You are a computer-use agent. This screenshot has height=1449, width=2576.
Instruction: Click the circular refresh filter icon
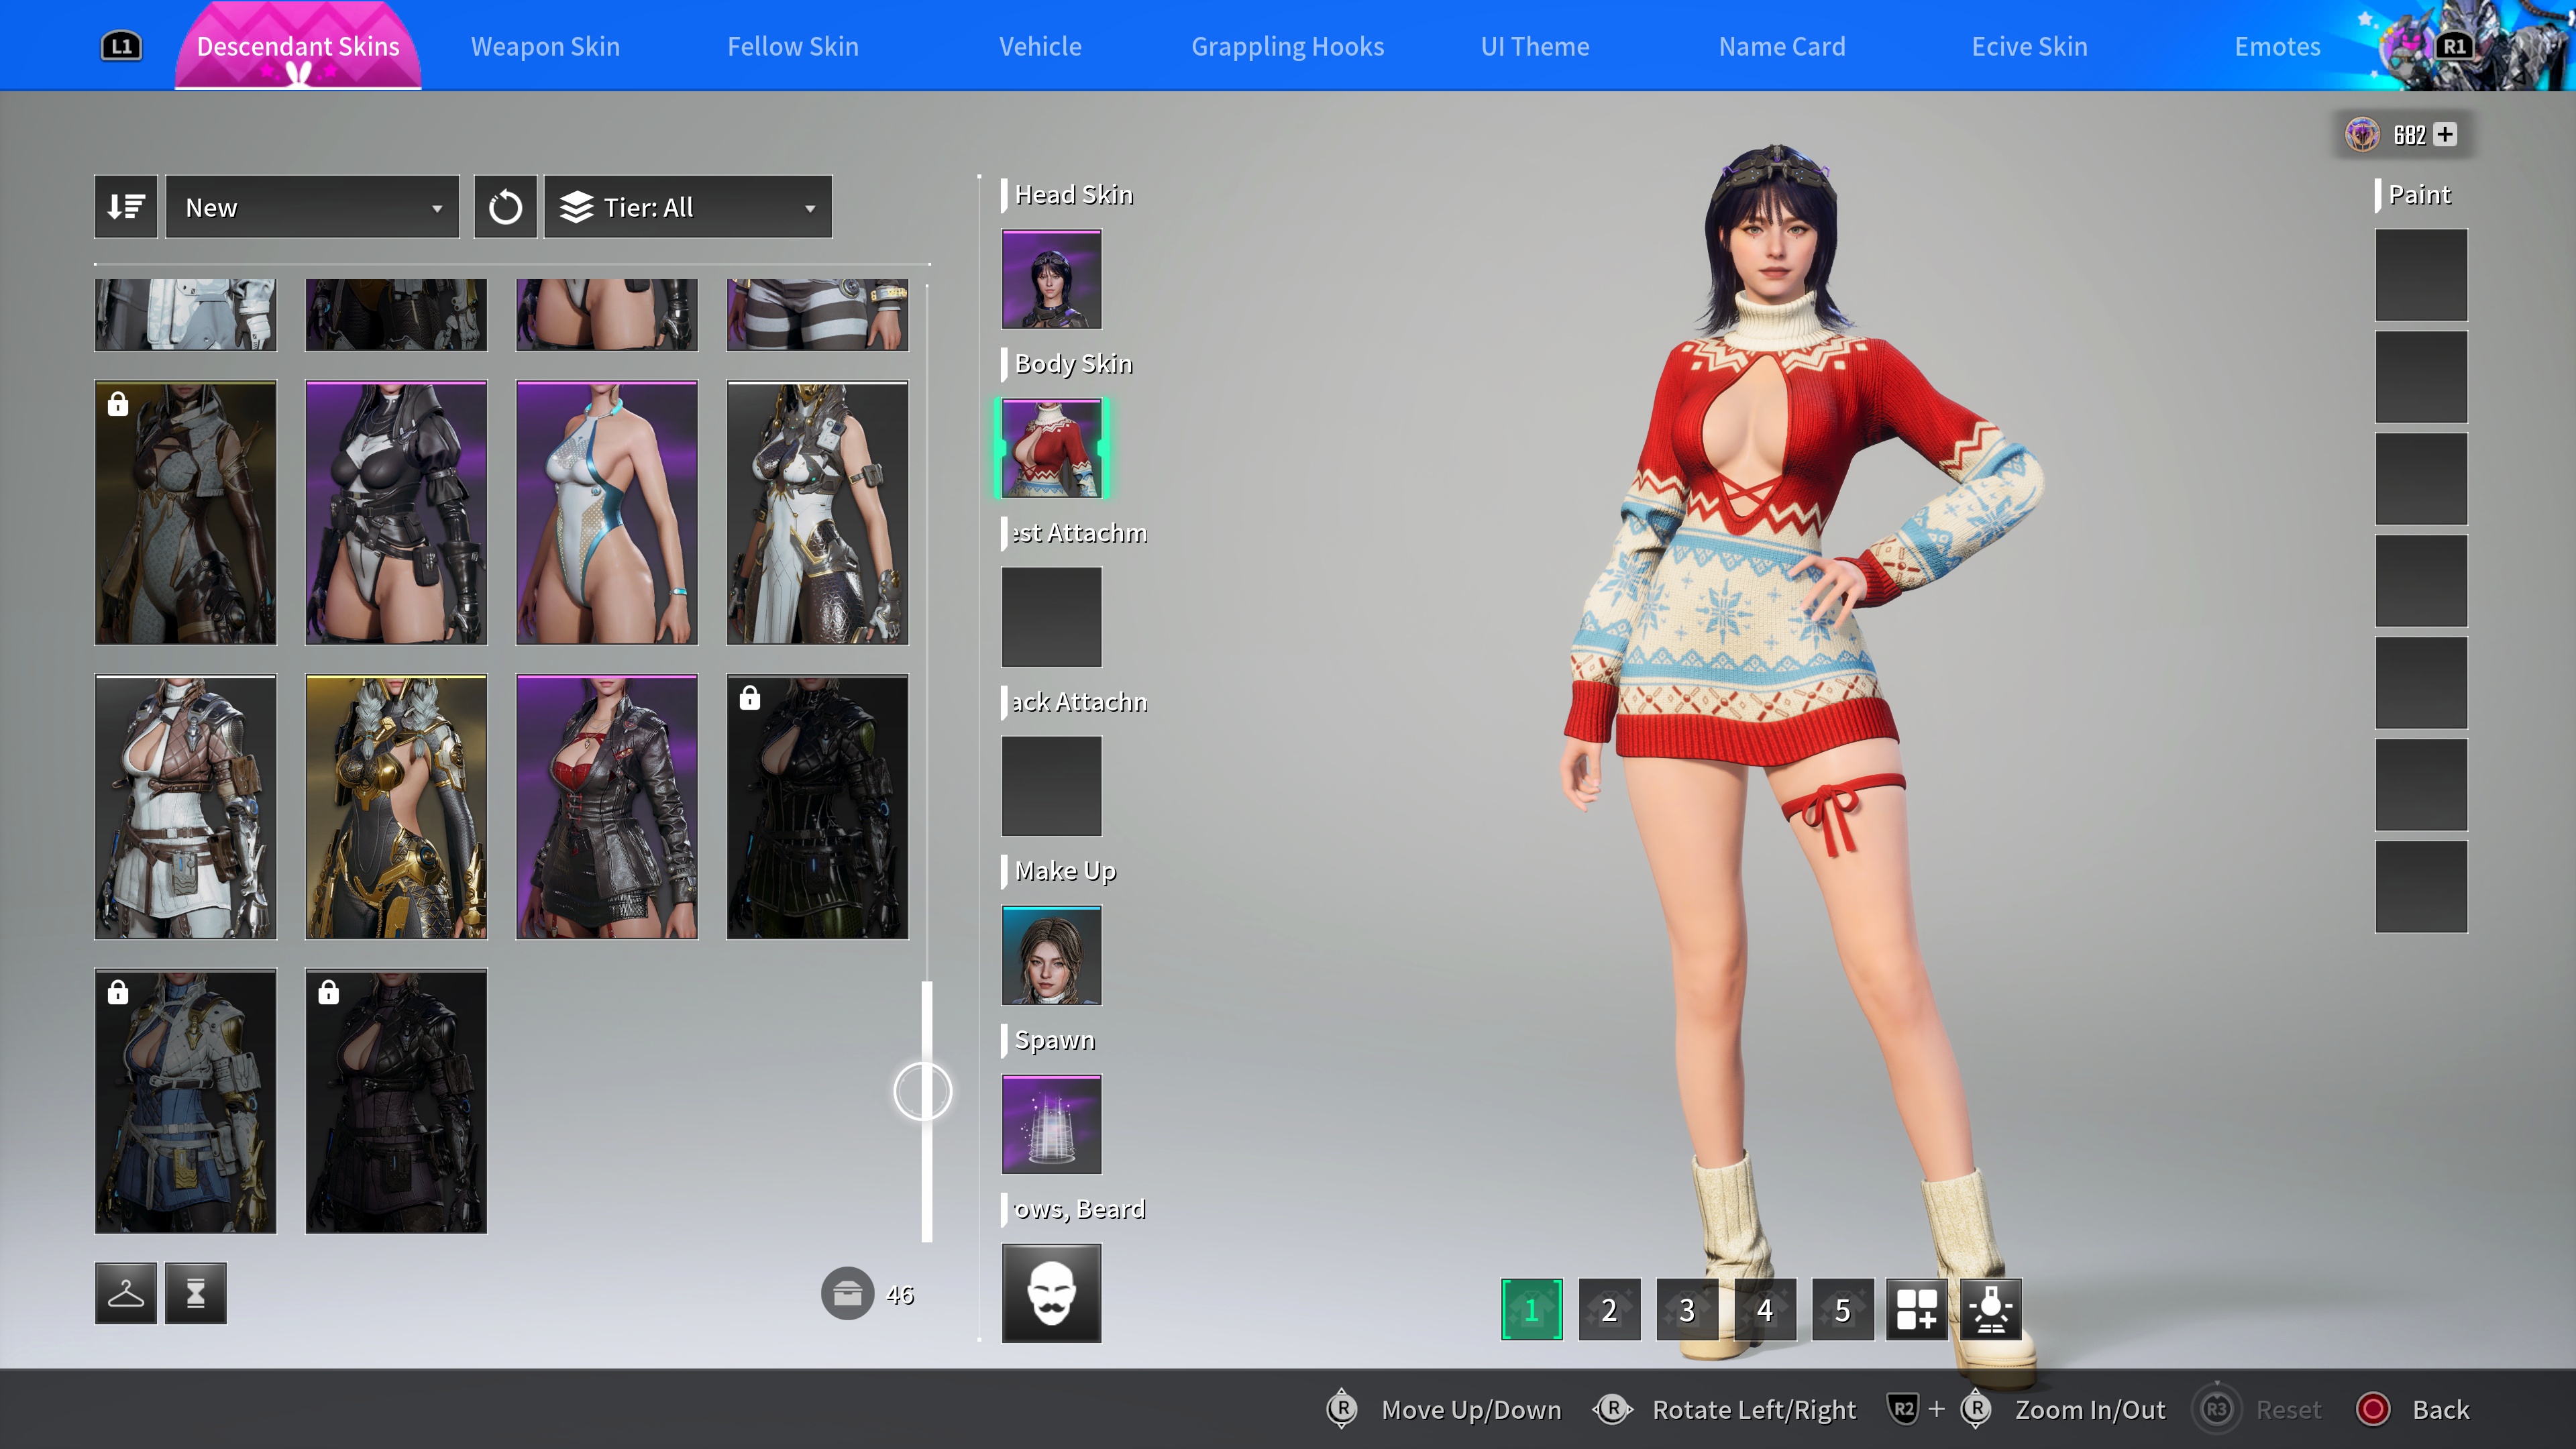pos(505,207)
